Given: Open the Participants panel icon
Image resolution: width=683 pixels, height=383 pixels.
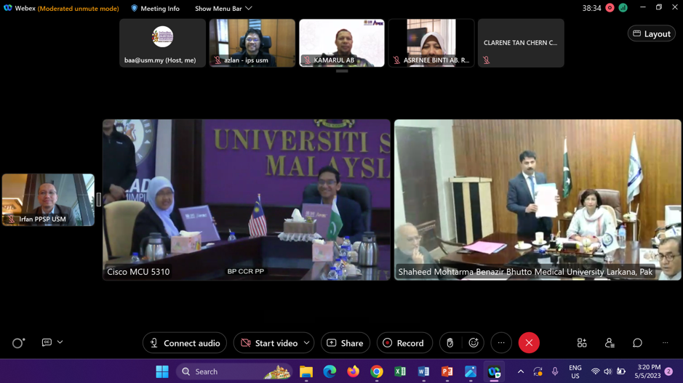Looking at the screenshot, I should [x=610, y=343].
